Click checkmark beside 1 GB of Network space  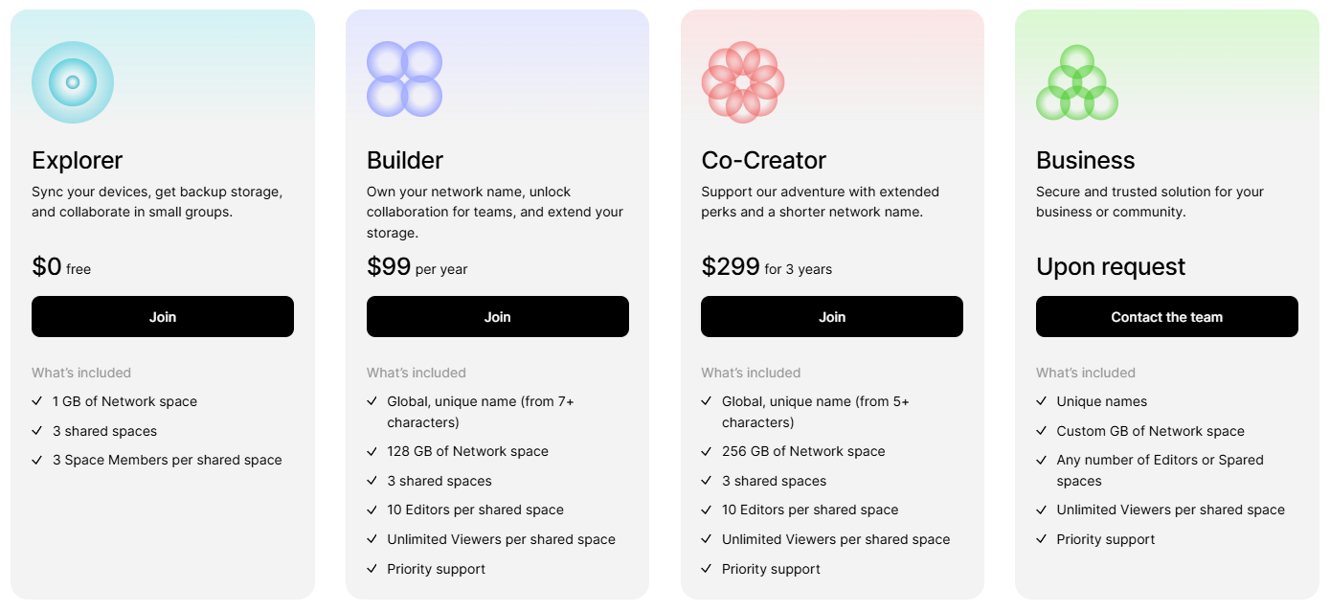tap(37, 401)
